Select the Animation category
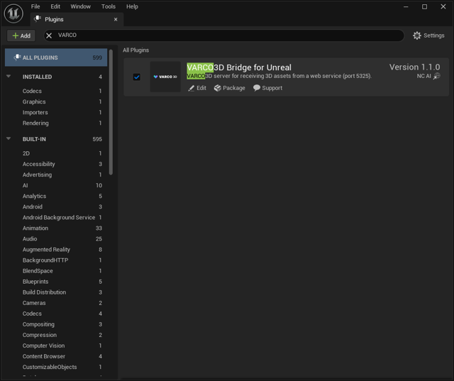Screen dimensions: 454x381 pyautogui.click(x=56, y=228)
